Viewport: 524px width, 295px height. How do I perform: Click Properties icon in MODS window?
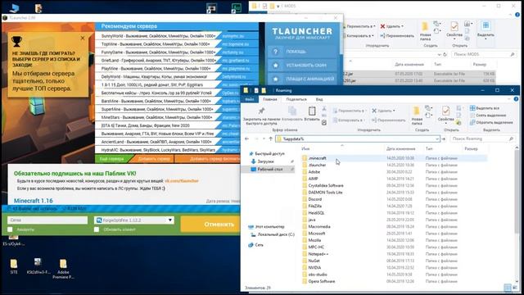(x=454, y=26)
